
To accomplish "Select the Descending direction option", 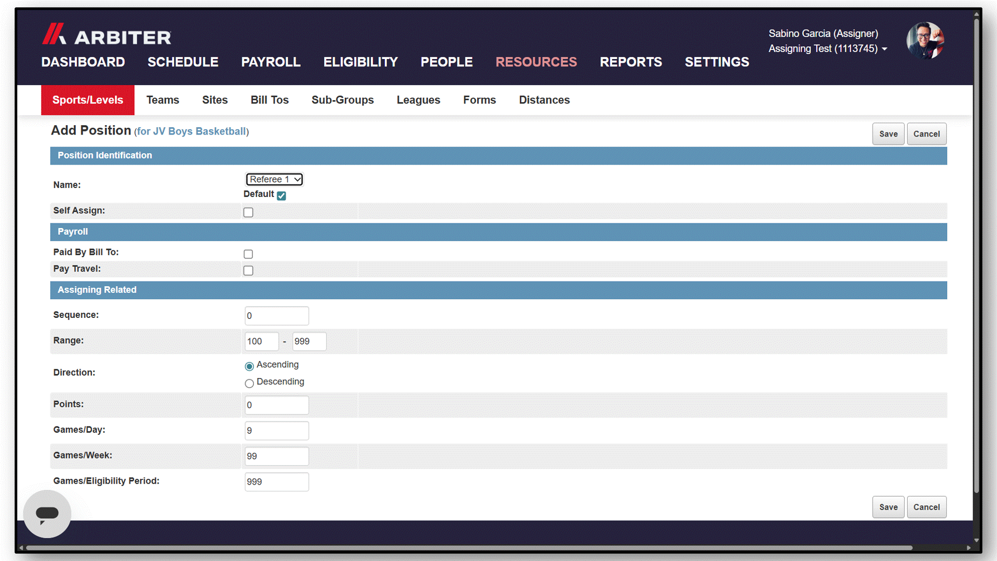I will coord(249,383).
